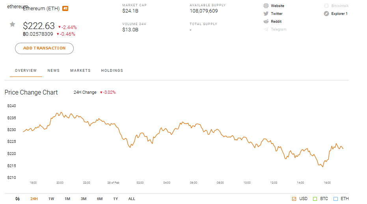Enable the BTC chart checkbox
Image resolution: width=367 pixels, height=204 pixels.
[x=315, y=199]
